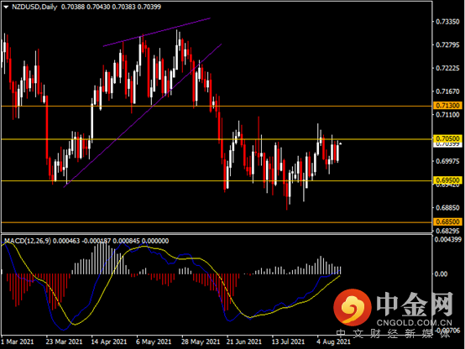Click the 0.71300 price level label
This screenshot has width=465, height=349.
(448, 106)
